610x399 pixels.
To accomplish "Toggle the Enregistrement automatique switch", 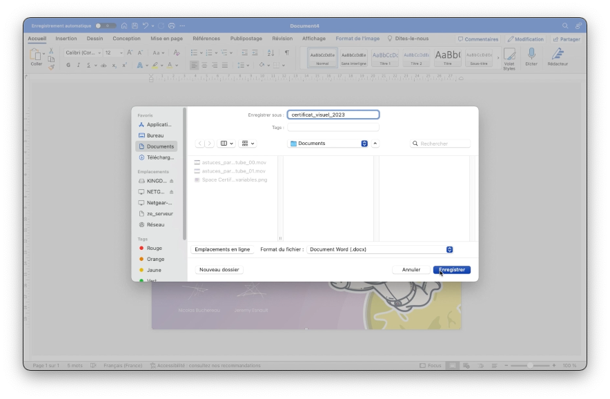I will [106, 26].
